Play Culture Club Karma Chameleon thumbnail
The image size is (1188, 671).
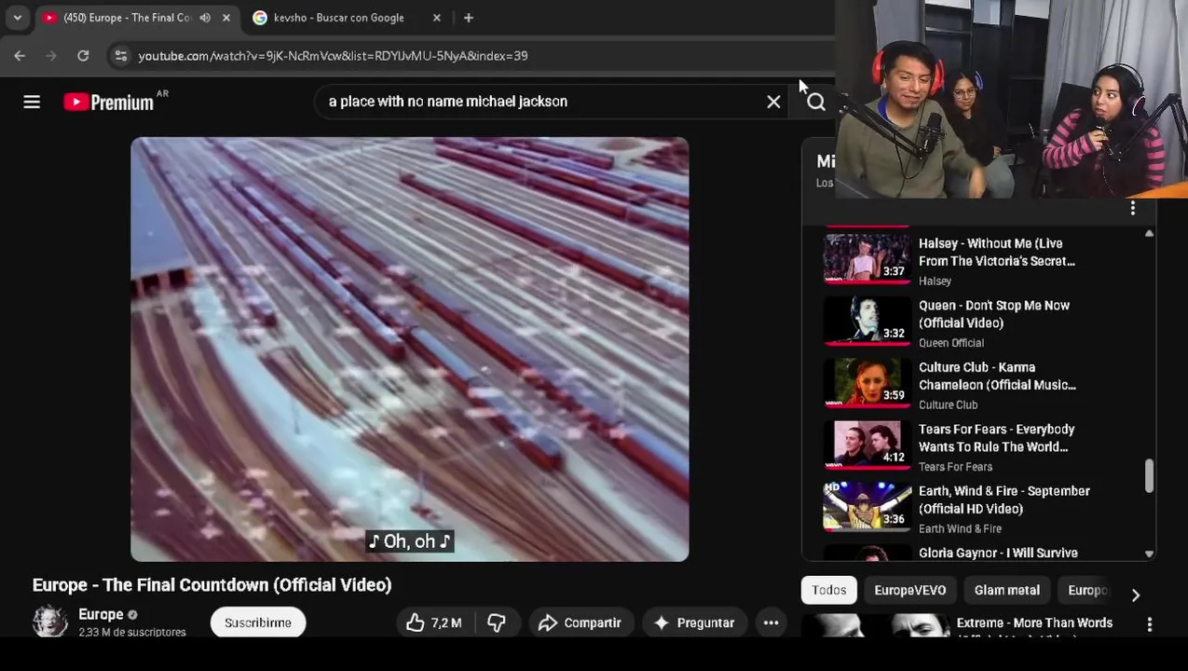click(x=867, y=383)
